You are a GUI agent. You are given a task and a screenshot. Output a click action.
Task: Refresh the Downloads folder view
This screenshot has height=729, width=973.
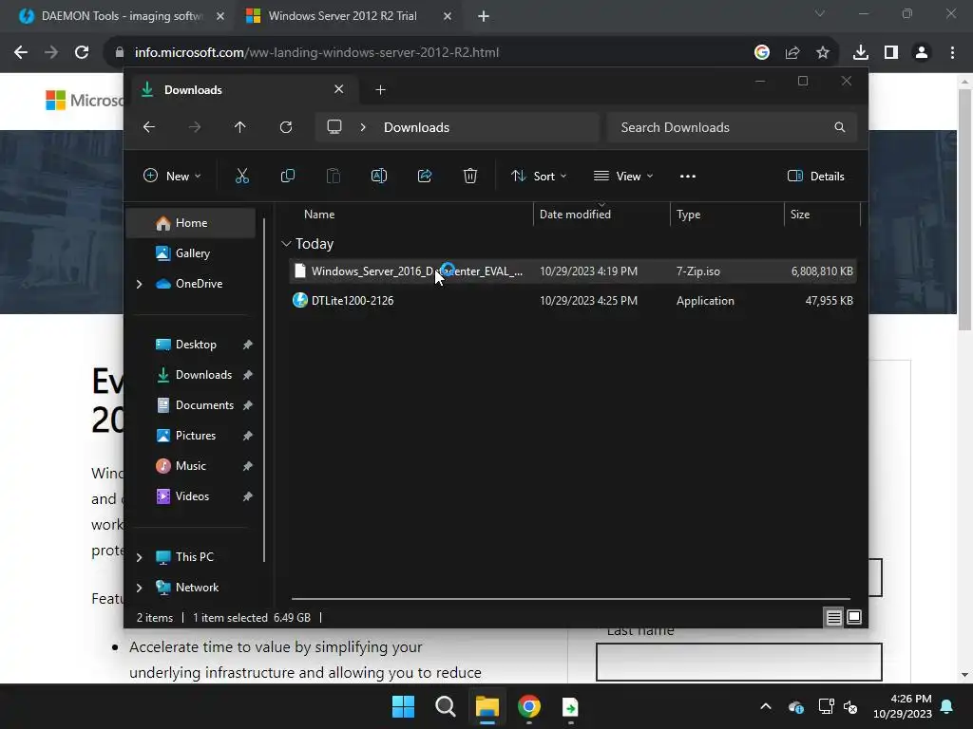coord(285,127)
